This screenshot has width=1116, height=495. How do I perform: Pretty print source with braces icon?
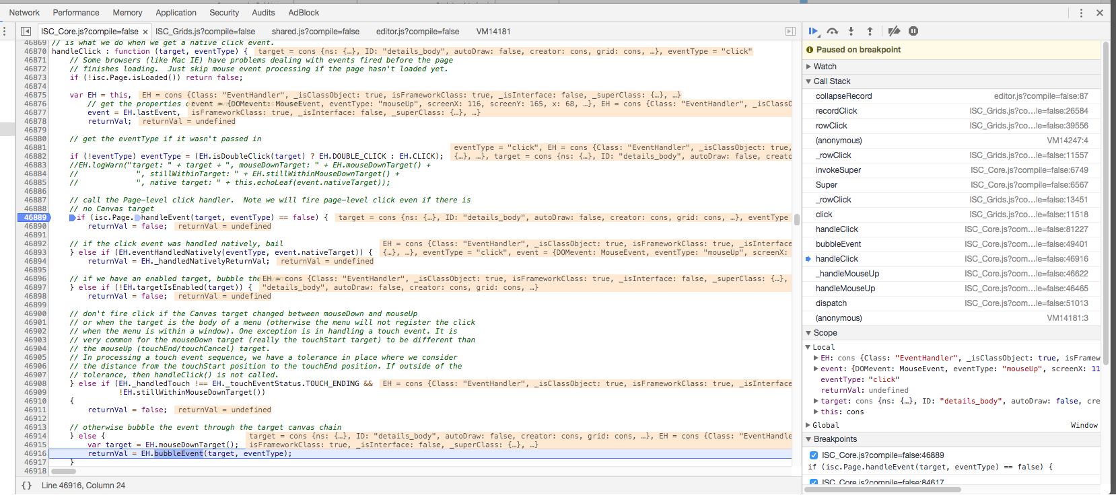(26, 485)
